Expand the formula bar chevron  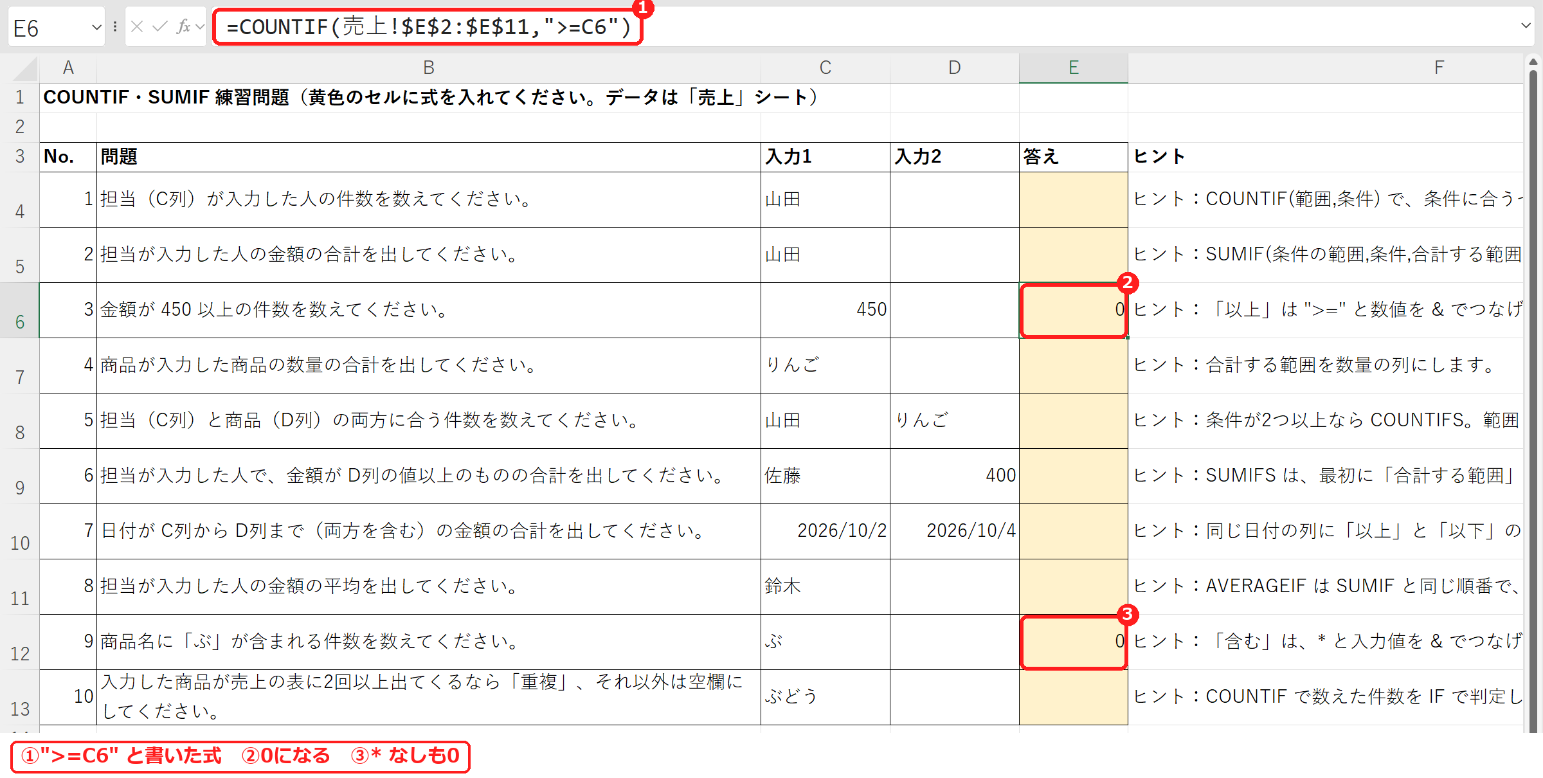pos(1526,26)
